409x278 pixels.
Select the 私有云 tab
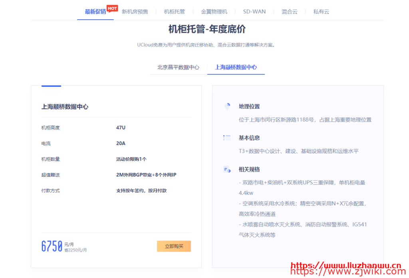point(321,12)
